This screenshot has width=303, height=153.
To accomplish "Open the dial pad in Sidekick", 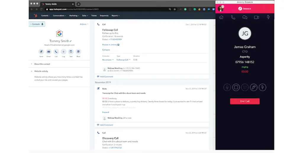I will click(245, 87).
